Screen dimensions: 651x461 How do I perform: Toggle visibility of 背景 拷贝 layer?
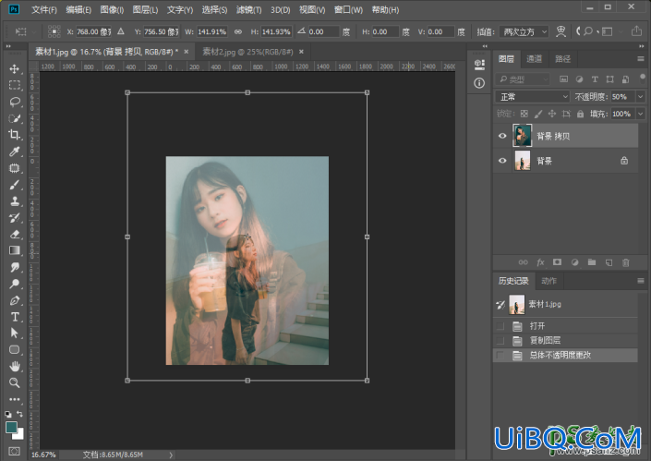tap(502, 136)
